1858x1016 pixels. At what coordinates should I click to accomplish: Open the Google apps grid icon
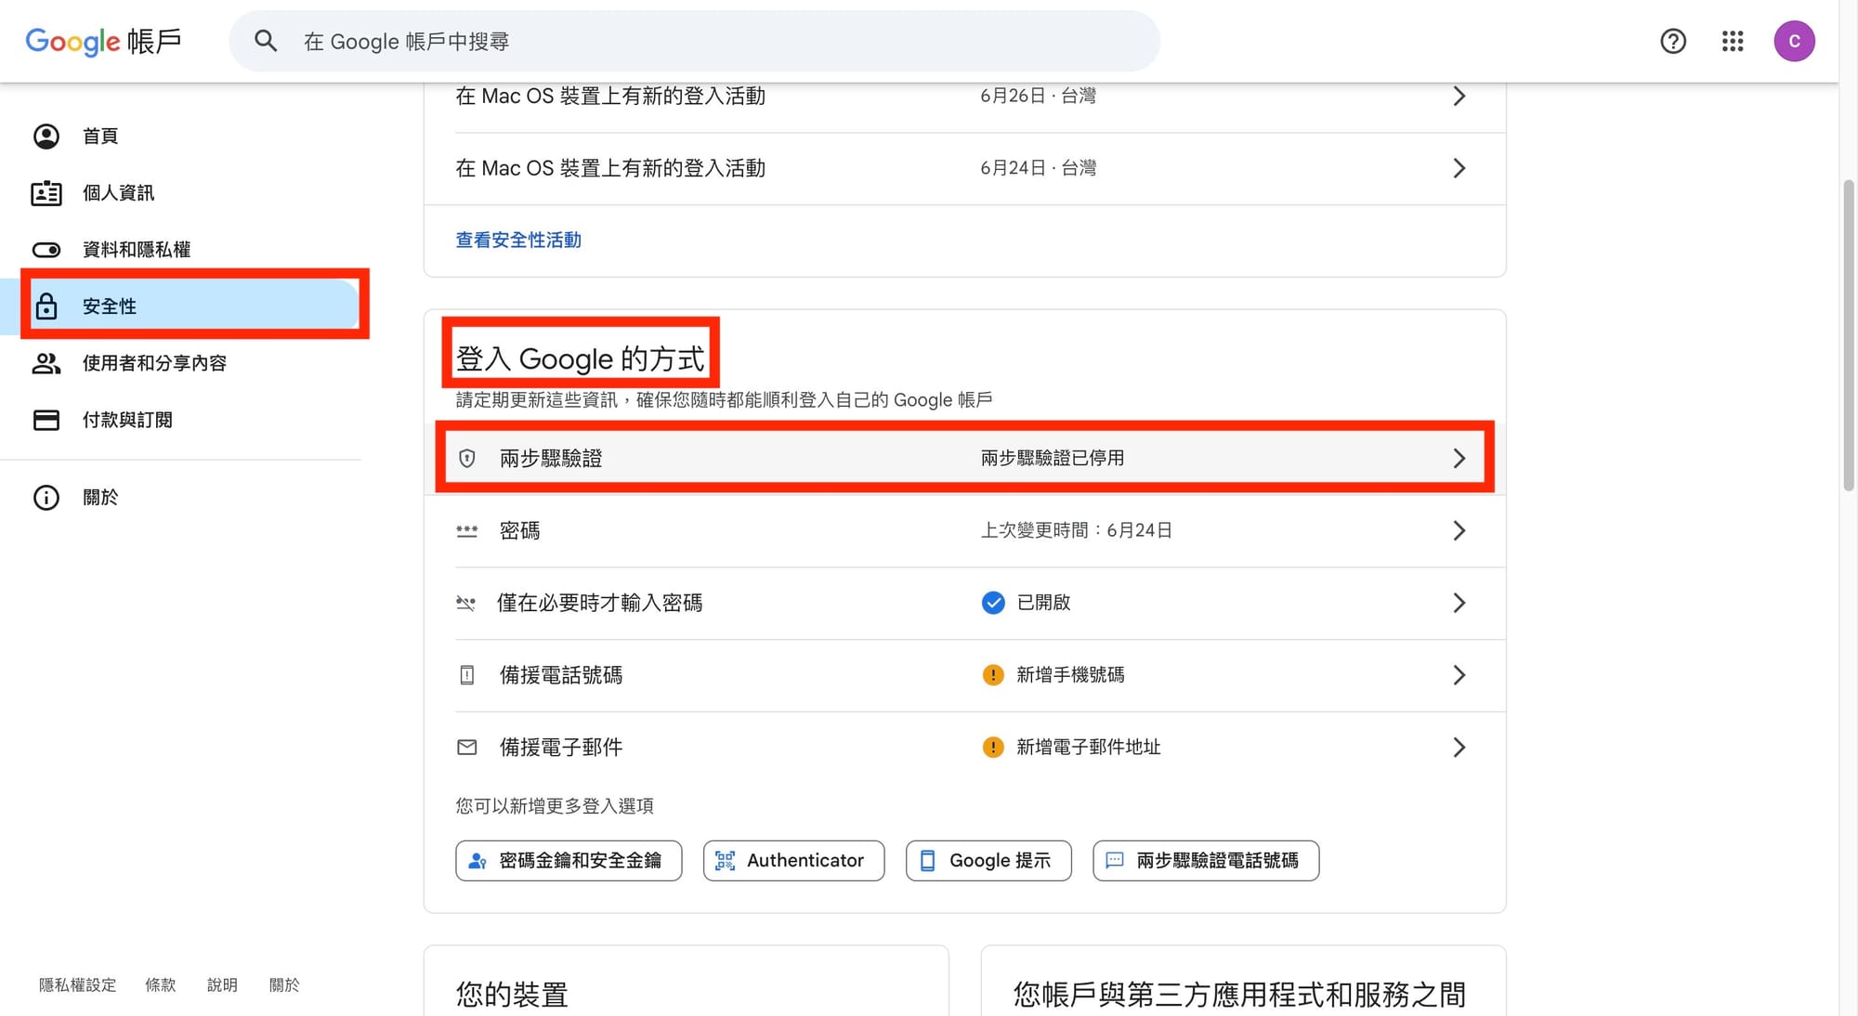1733,41
